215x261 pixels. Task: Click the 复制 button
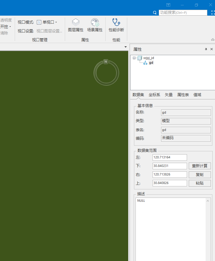[x=200, y=175]
